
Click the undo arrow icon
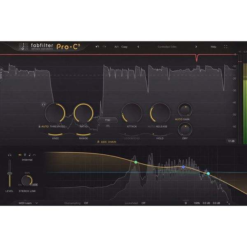pos(97,47)
